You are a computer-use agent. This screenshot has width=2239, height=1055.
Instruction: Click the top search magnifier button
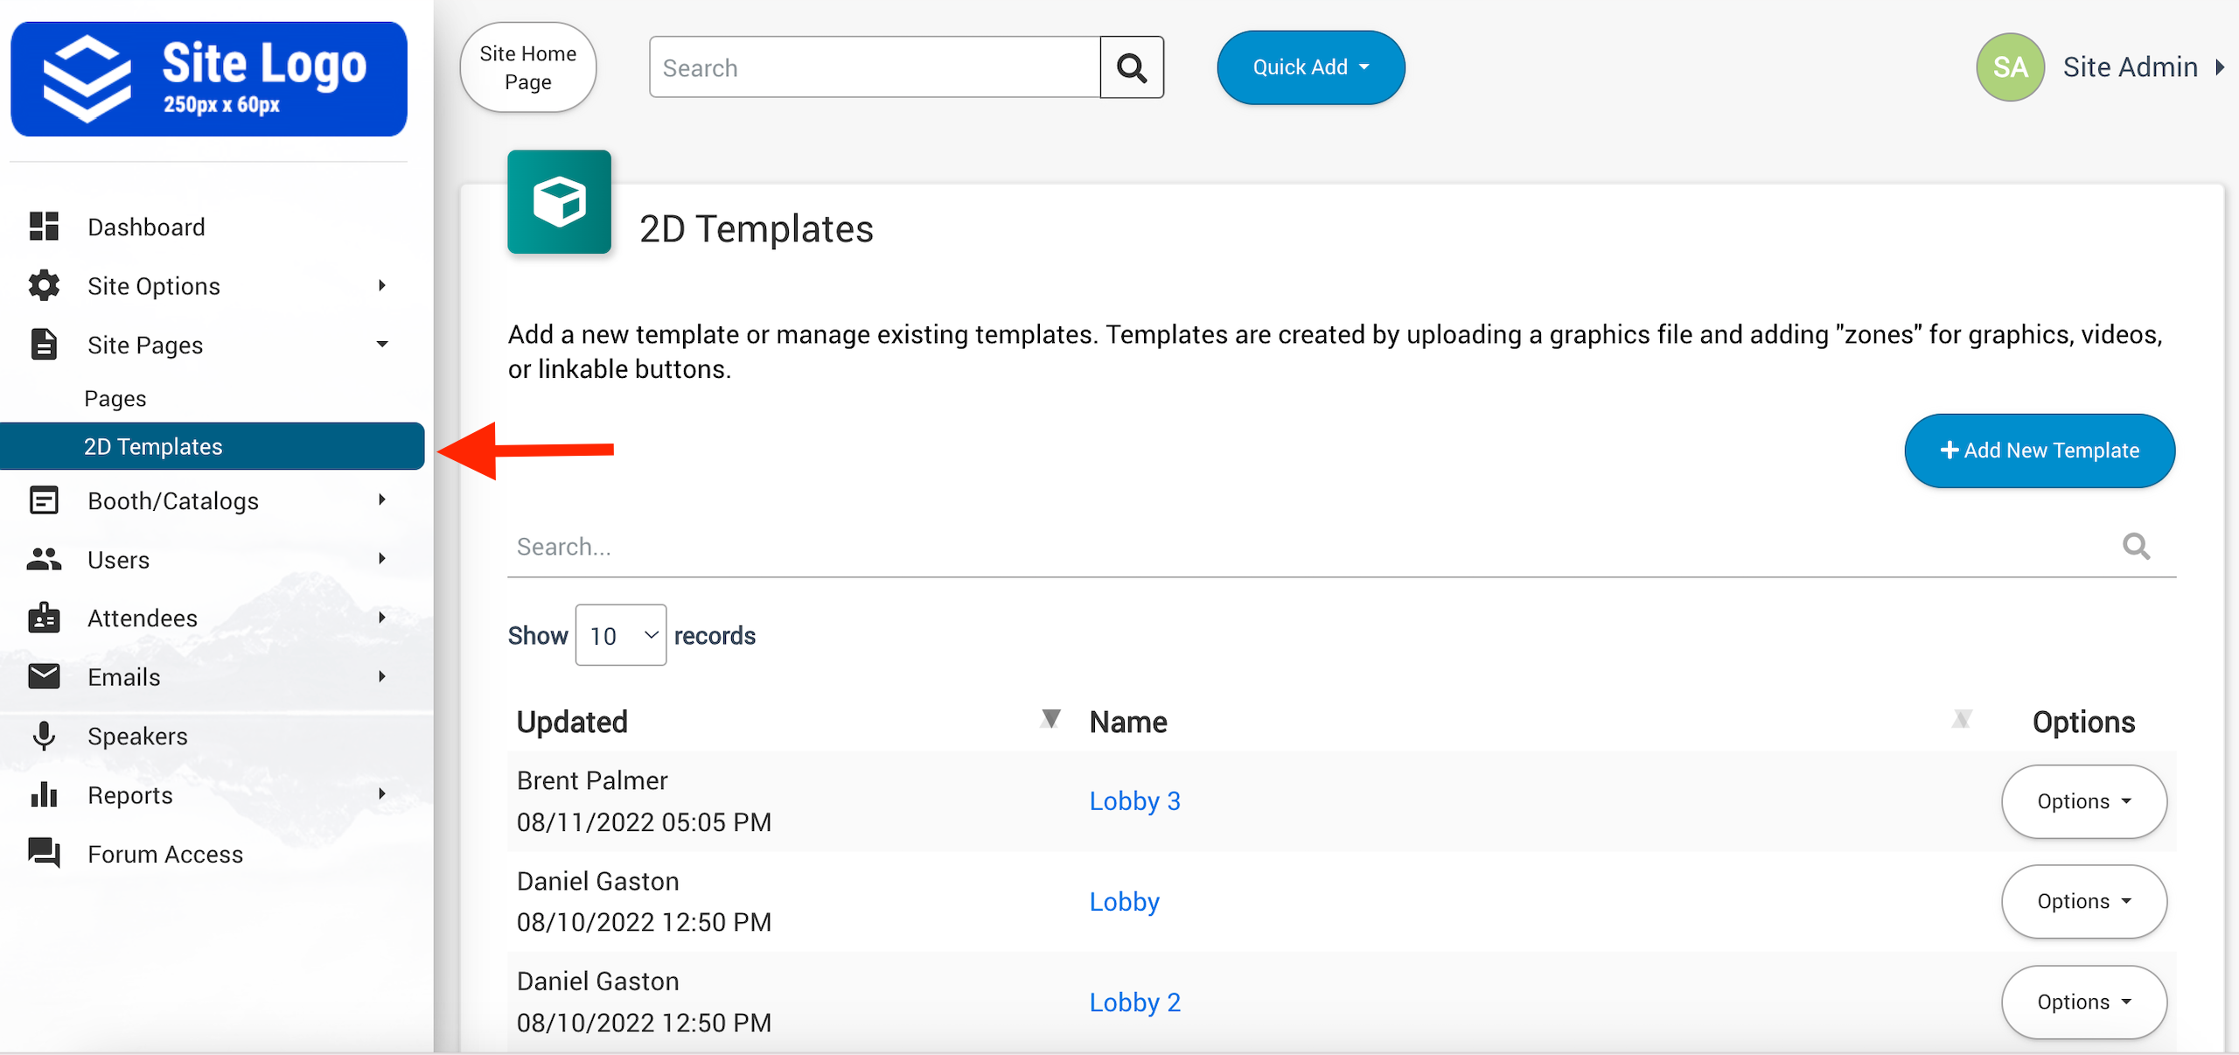(x=1132, y=67)
